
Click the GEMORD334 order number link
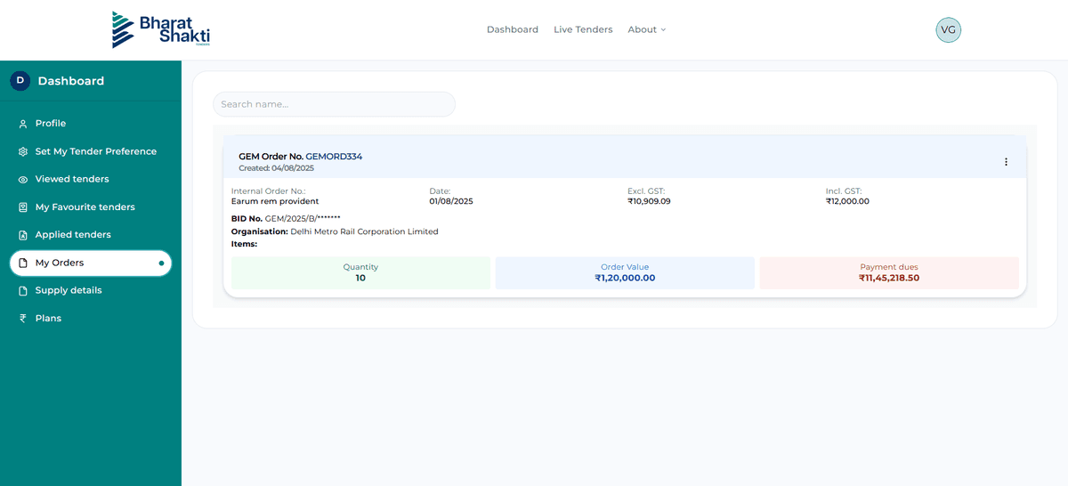click(x=334, y=157)
